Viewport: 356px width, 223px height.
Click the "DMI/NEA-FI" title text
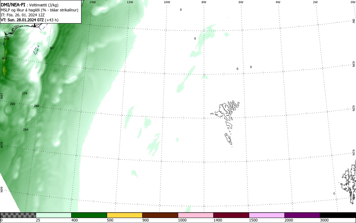point(13,5)
